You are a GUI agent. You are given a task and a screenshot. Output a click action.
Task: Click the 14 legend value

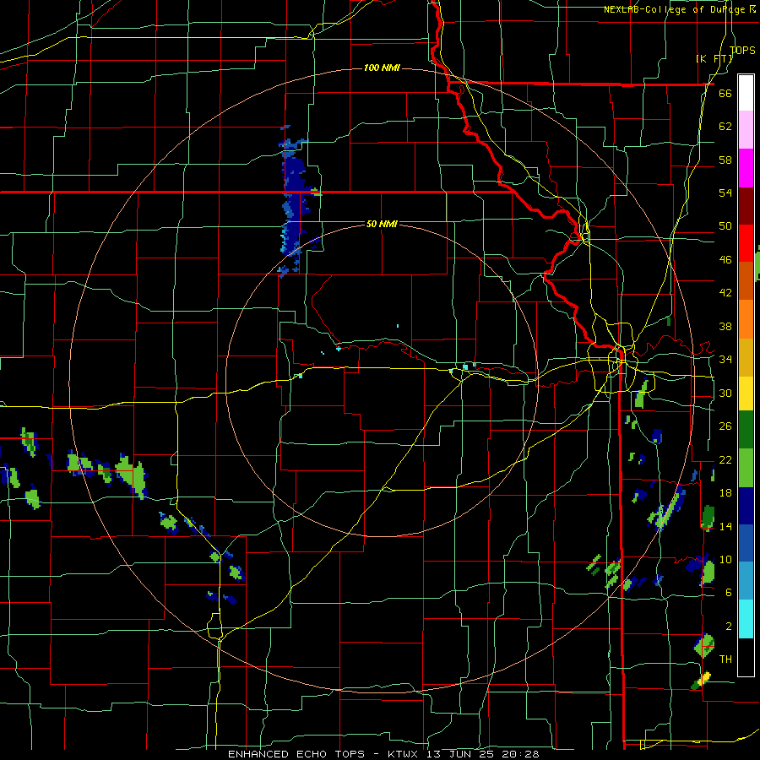tap(725, 526)
